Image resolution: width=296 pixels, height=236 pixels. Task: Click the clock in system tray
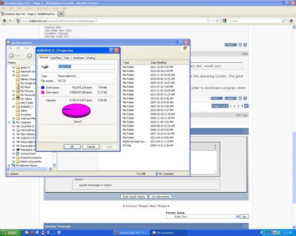point(287,233)
